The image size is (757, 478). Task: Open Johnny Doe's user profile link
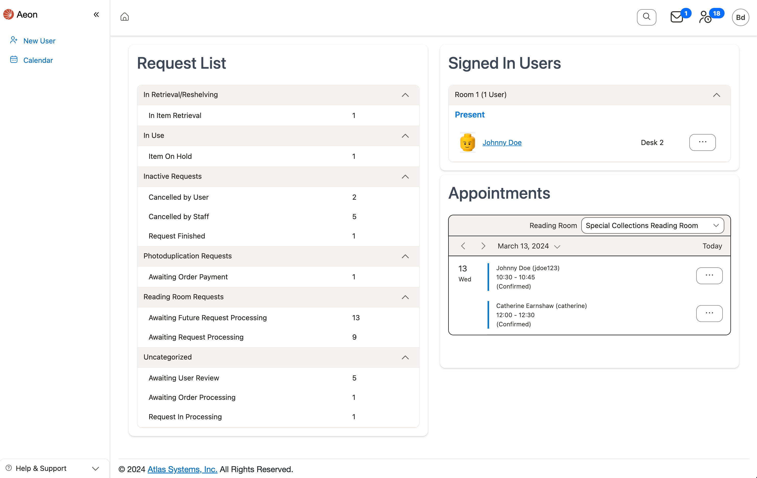pyautogui.click(x=501, y=142)
